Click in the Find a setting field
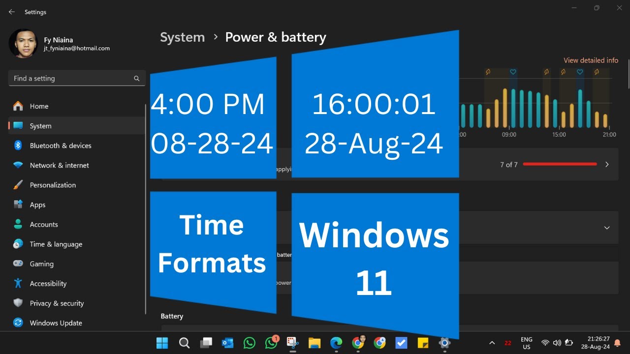This screenshot has height=354, width=630. 77,78
